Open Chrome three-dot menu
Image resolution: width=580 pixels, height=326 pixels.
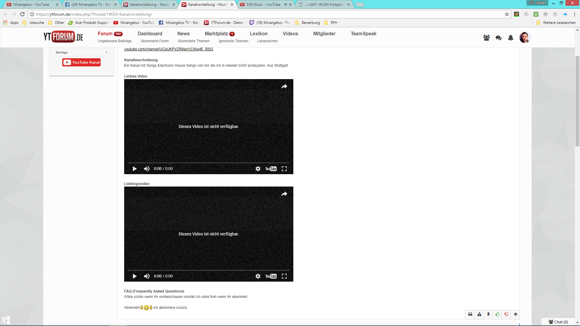click(575, 14)
